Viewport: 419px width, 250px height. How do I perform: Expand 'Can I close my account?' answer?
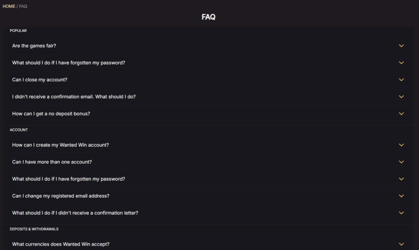[40, 80]
